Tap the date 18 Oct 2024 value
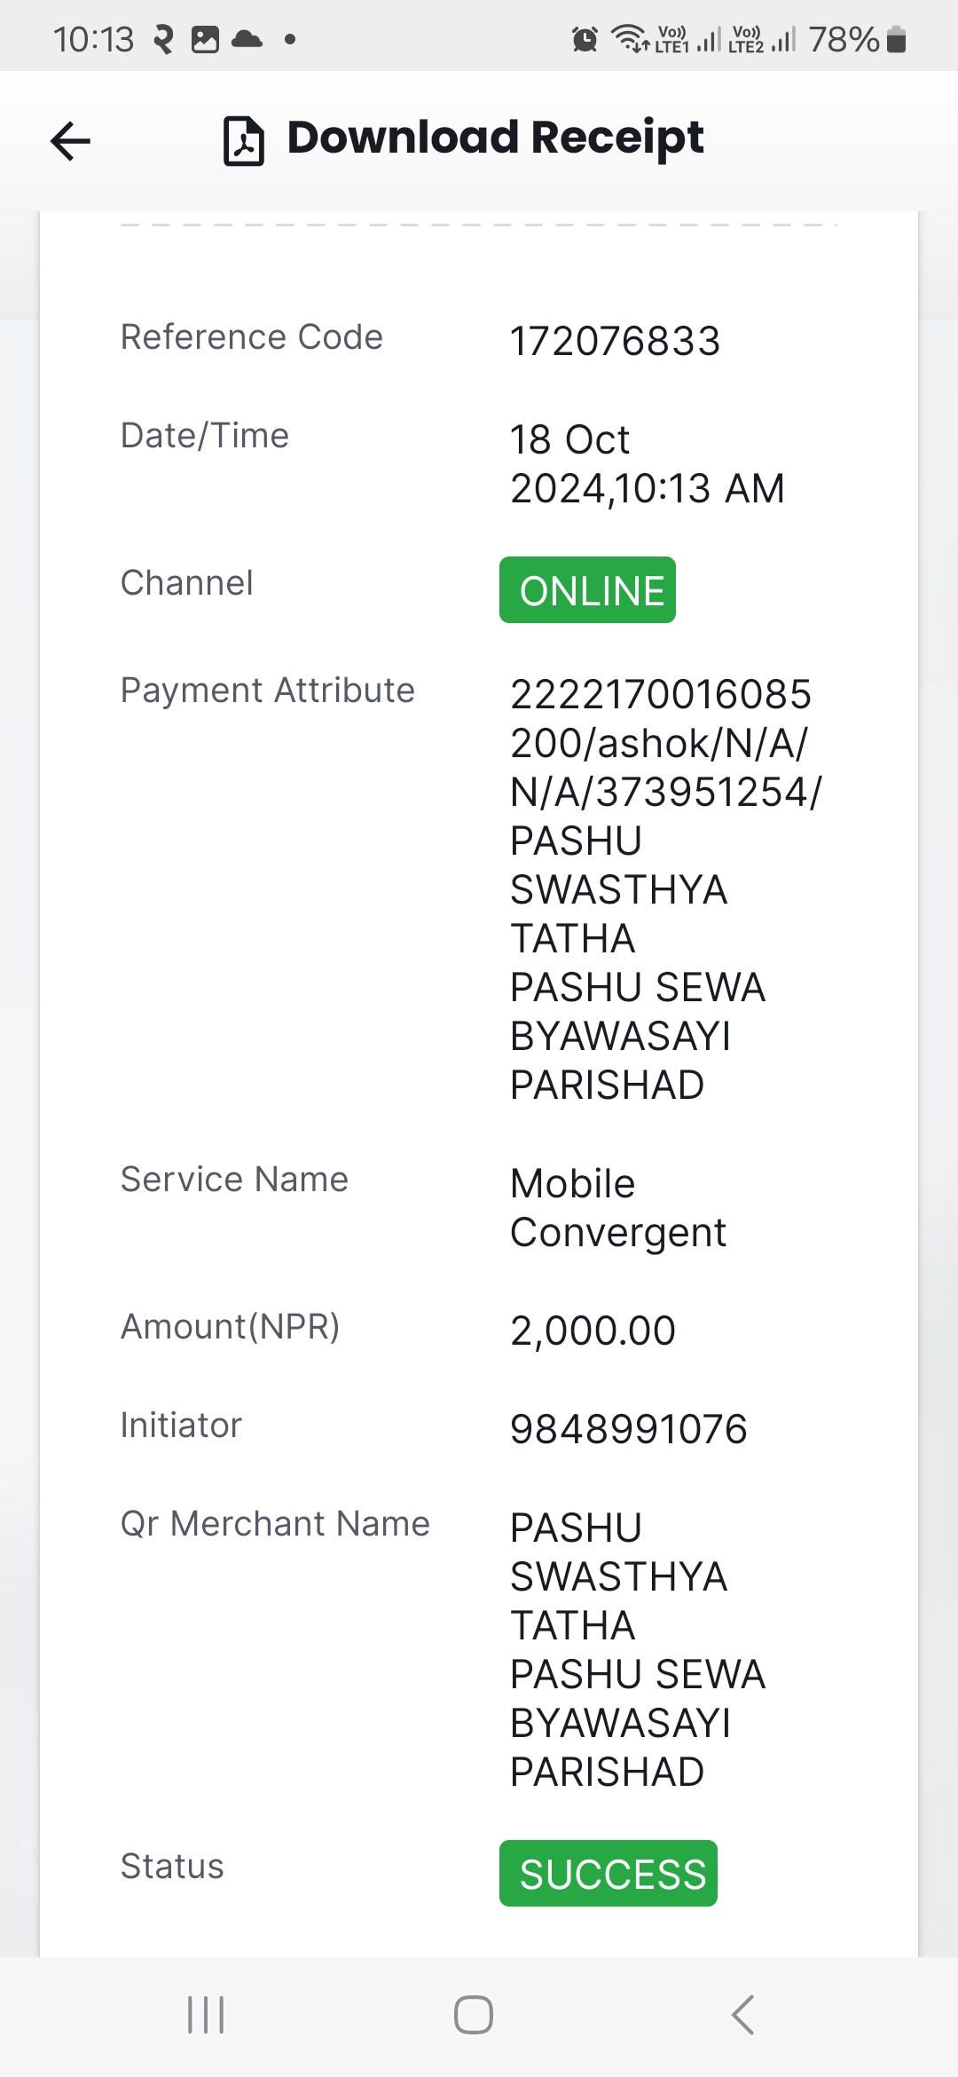The image size is (958, 2077). click(x=648, y=464)
